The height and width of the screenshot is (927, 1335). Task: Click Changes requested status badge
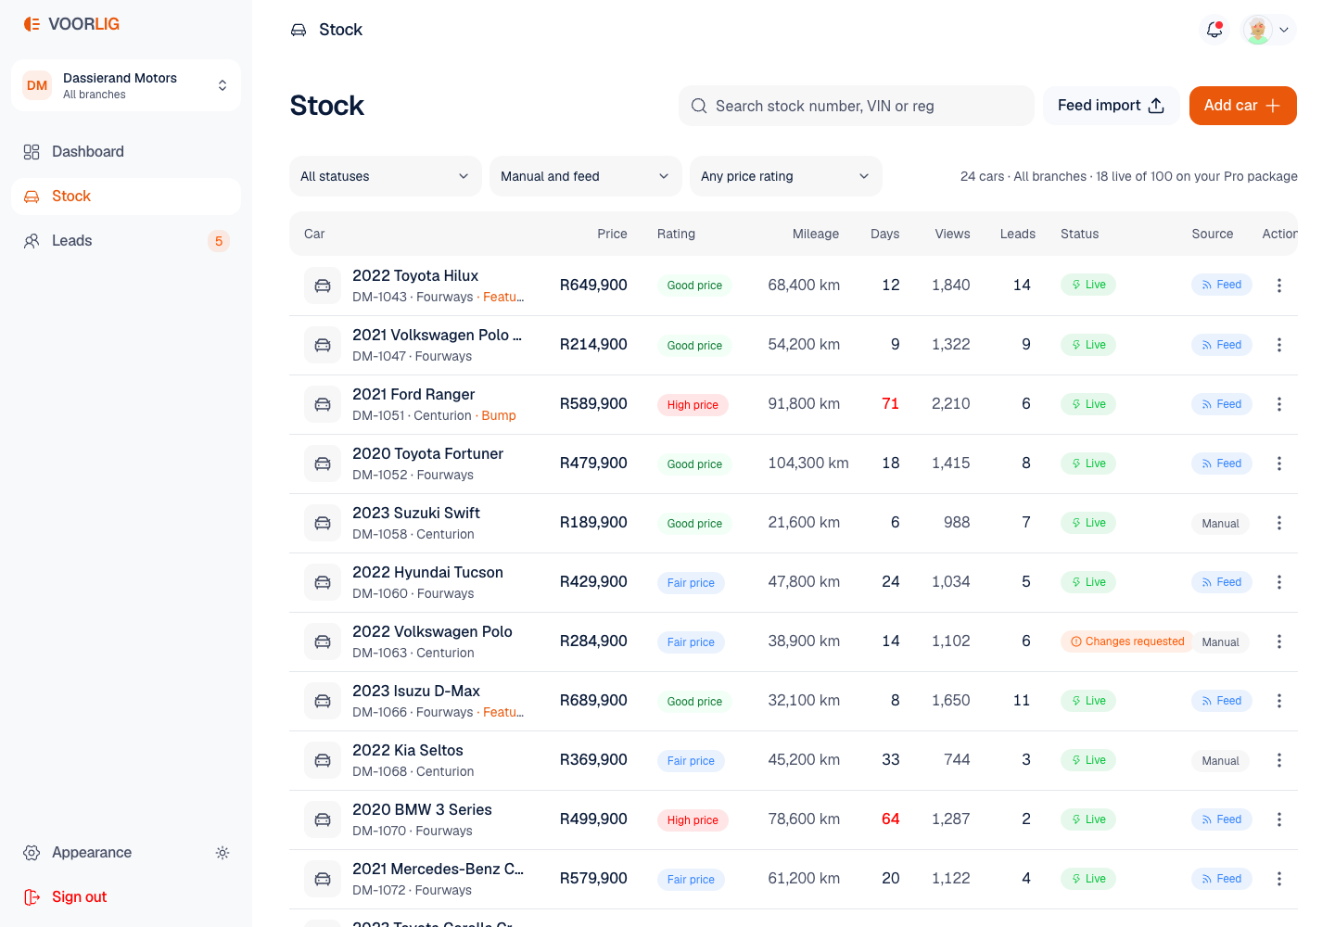(1127, 641)
